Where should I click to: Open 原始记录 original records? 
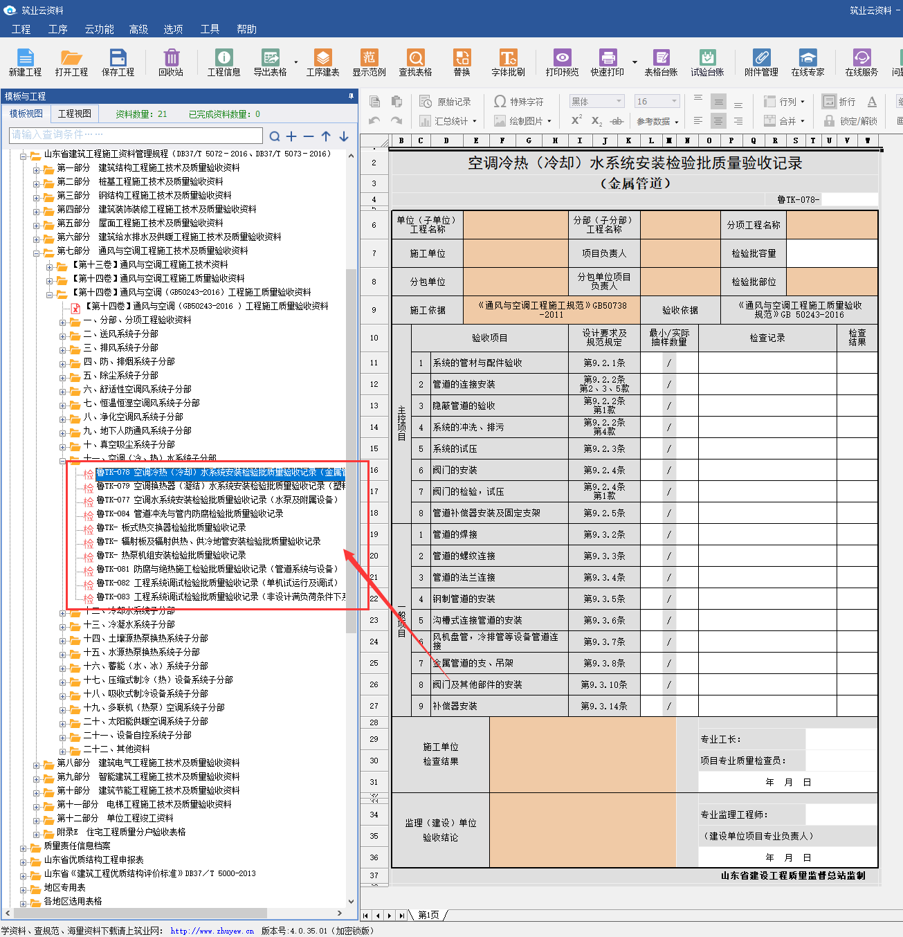point(446,102)
